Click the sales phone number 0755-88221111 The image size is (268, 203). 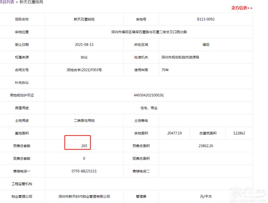[x=84, y=171]
